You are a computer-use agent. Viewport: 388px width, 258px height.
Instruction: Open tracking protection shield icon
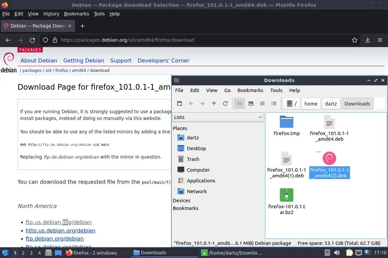click(x=45, y=40)
